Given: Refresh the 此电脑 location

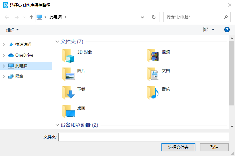Looking at the screenshot, I should click(154, 17).
